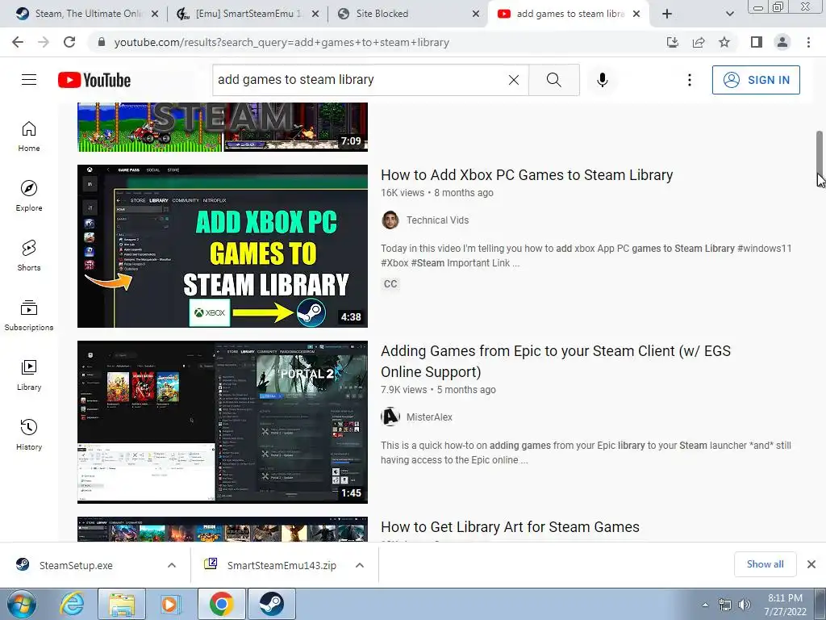The height and width of the screenshot is (620, 826).
Task: Clear the search box with the X
Action: (x=514, y=80)
